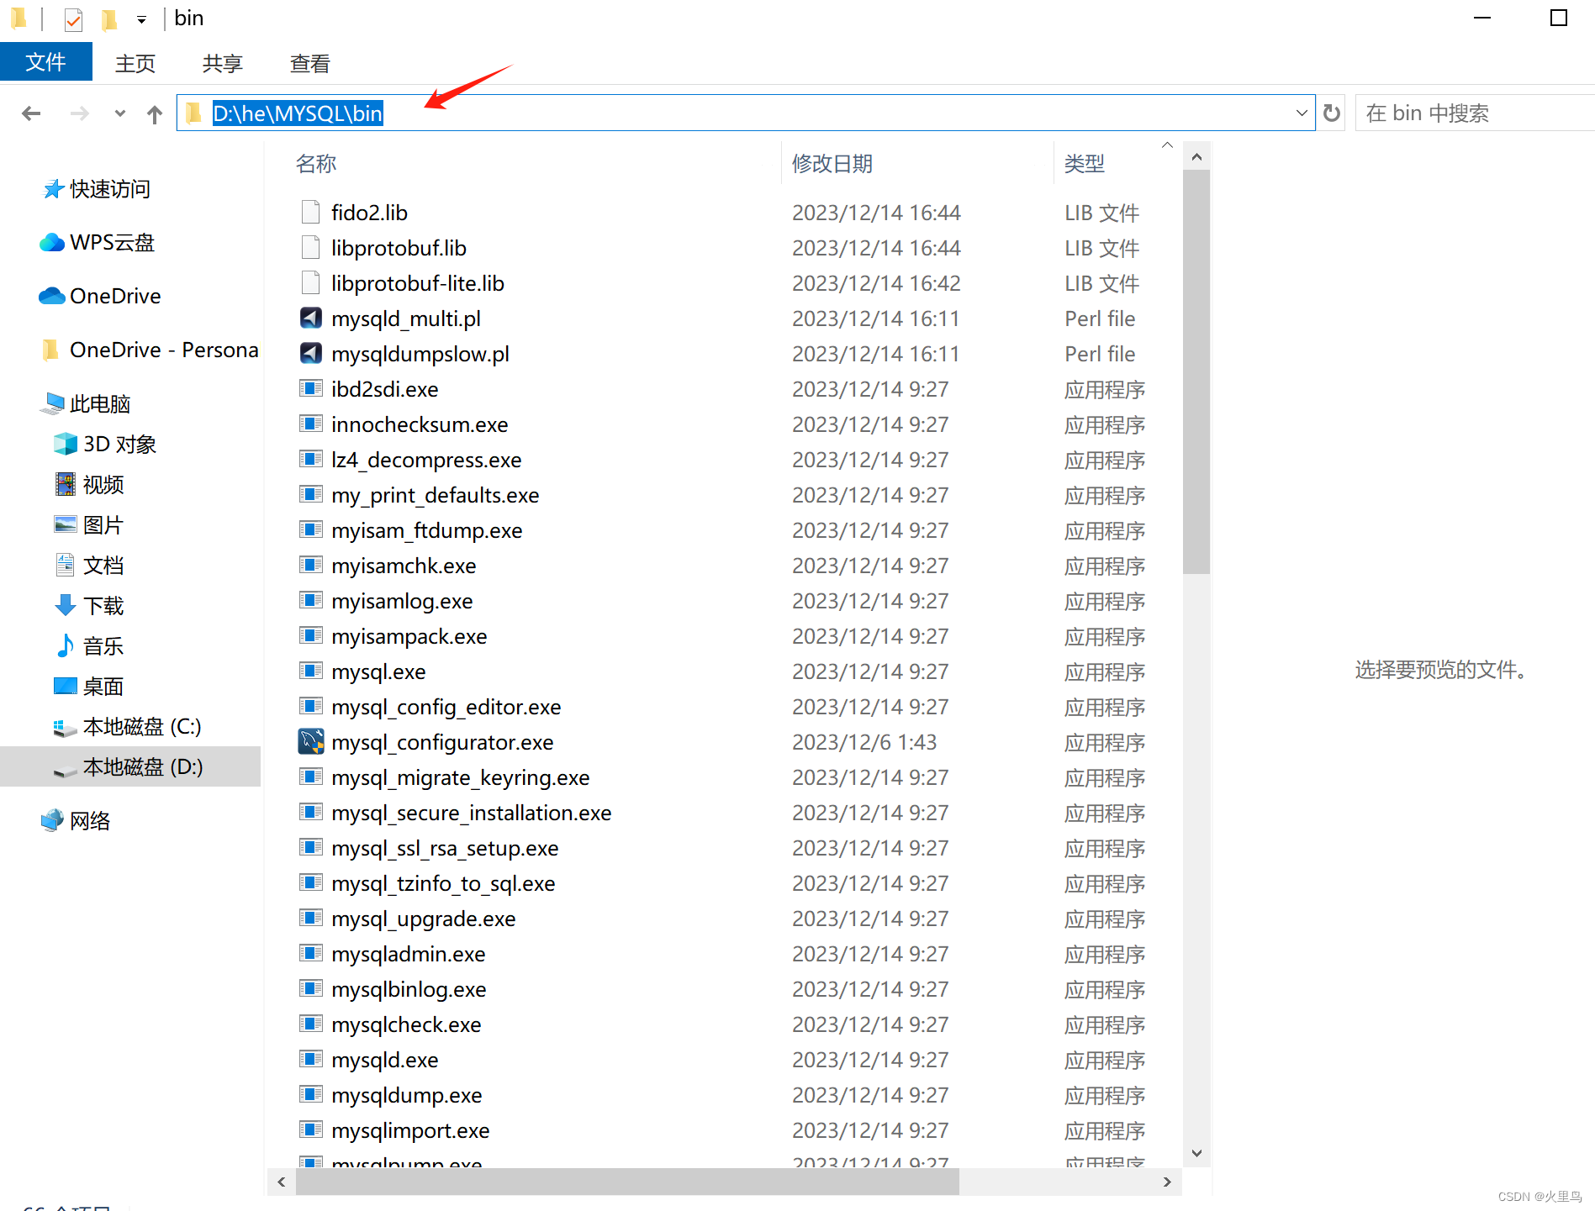Screen dimensions: 1595x1211
Task: Open OneDrive in navigation pane
Action: [100, 296]
